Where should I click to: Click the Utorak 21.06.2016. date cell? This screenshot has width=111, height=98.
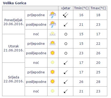14,48
